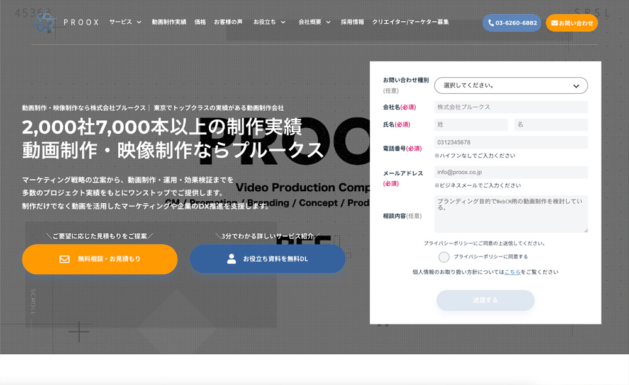Click the envelope icon on the 無料相談・お見積もり button
The image size is (629, 385).
point(65,259)
